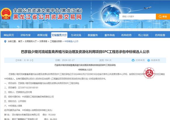Open the 互动交流 nav tab

pos(76,35)
